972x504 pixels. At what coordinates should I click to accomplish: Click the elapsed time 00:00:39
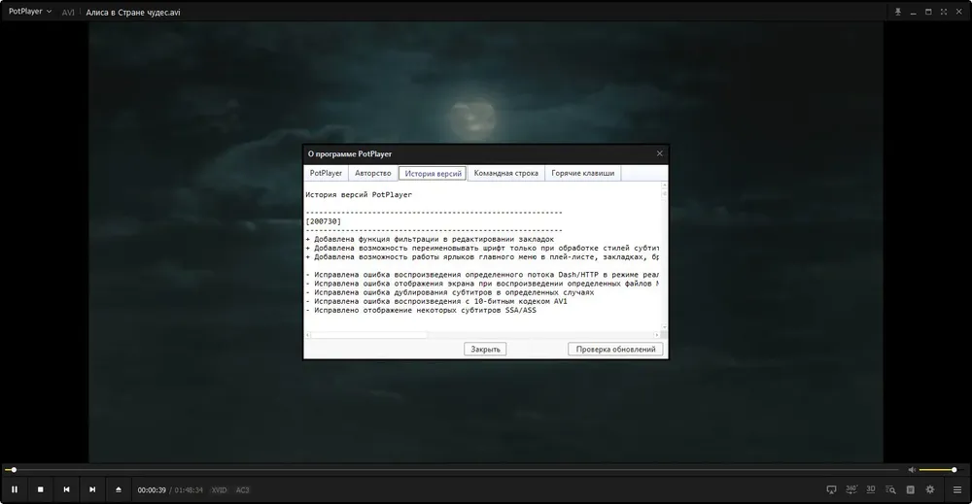[x=152, y=490]
